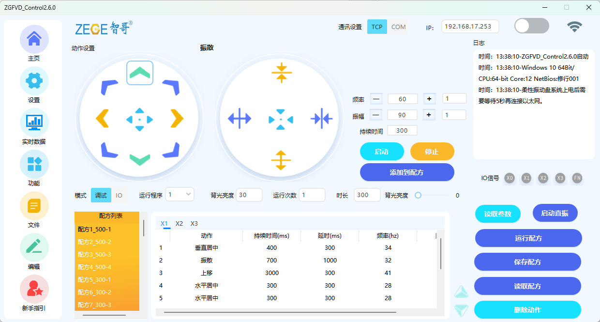Select 配方6_300-2 in recipe list
The image size is (600, 322).
tap(107, 292)
